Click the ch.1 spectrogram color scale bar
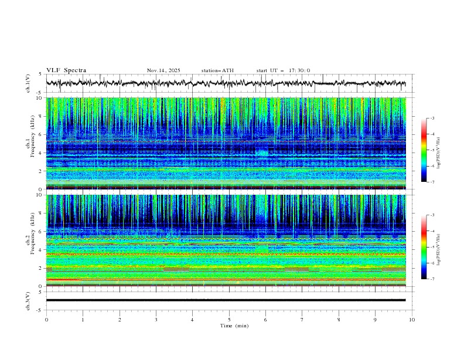The height and width of the screenshot is (359, 464). (x=424, y=150)
